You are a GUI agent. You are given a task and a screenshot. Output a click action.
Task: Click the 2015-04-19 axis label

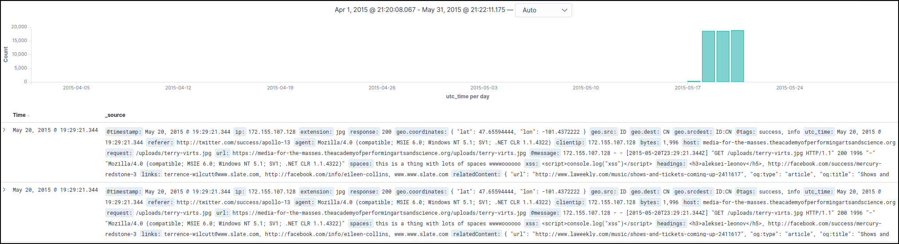[280, 88]
